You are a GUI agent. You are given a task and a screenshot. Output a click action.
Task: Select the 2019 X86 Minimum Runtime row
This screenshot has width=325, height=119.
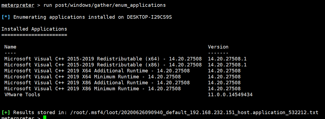122,89
